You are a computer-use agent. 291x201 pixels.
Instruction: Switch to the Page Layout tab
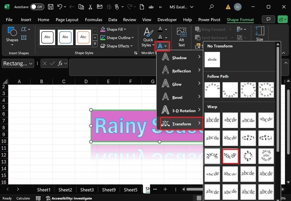click(x=67, y=19)
